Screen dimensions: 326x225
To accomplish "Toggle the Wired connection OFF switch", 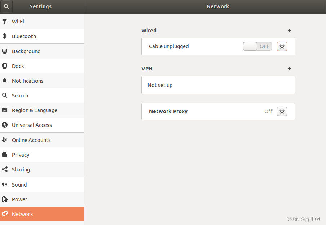I will [257, 46].
